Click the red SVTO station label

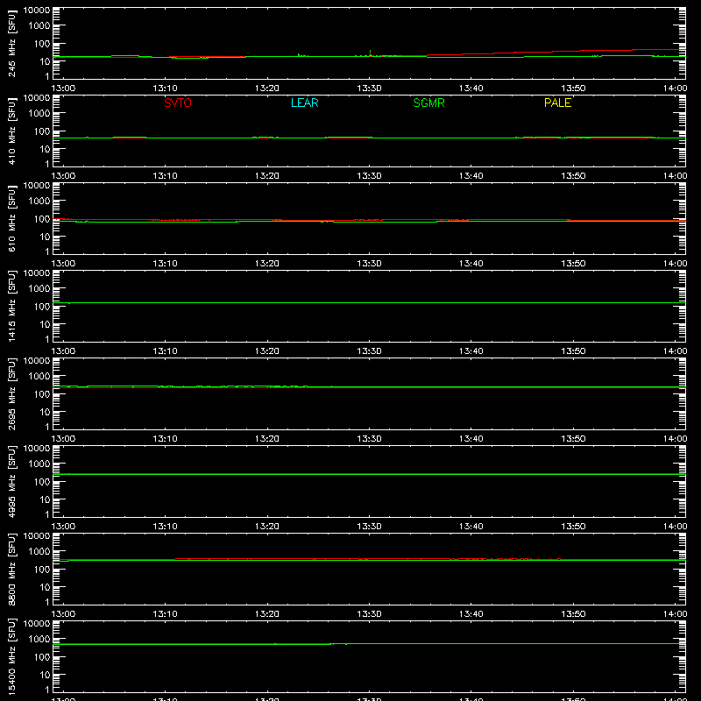pos(178,103)
